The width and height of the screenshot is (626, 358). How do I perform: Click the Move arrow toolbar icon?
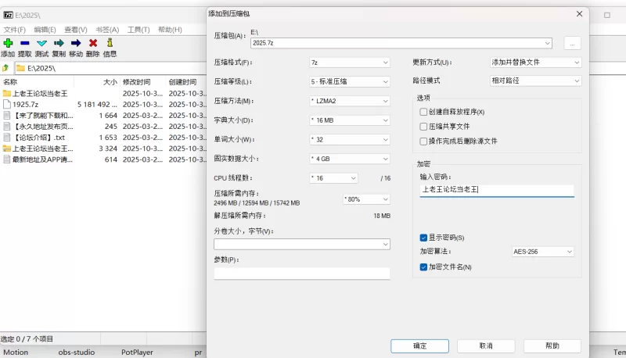(x=76, y=43)
